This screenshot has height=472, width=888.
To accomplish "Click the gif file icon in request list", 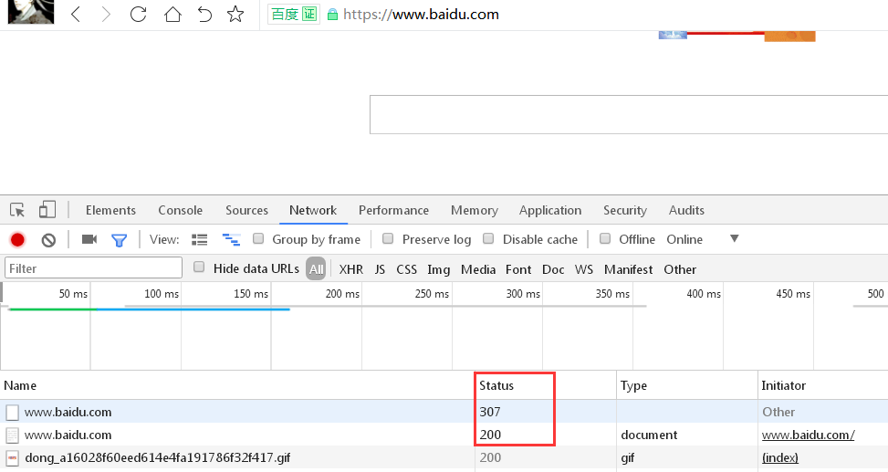I will coord(13,457).
